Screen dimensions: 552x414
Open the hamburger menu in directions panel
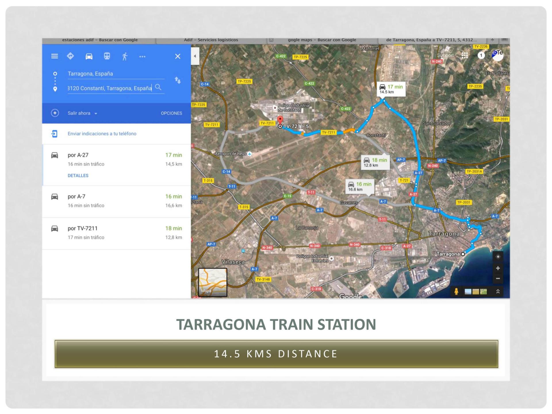pos(54,56)
